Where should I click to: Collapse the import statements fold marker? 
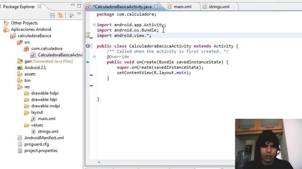94,25
